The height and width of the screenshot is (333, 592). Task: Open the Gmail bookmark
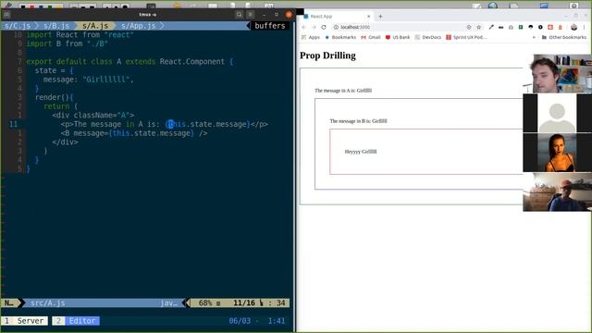tap(371, 37)
